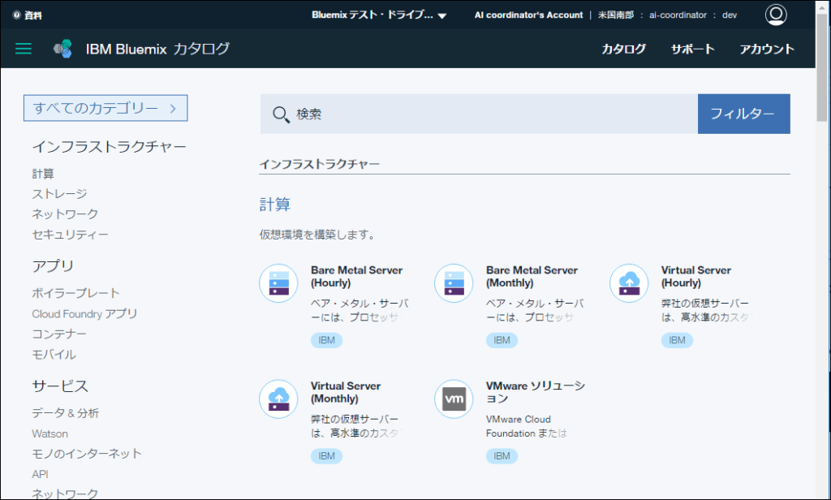Click the vertical page scrollbar thumb
This screenshot has height=500, width=831.
pos(823,67)
